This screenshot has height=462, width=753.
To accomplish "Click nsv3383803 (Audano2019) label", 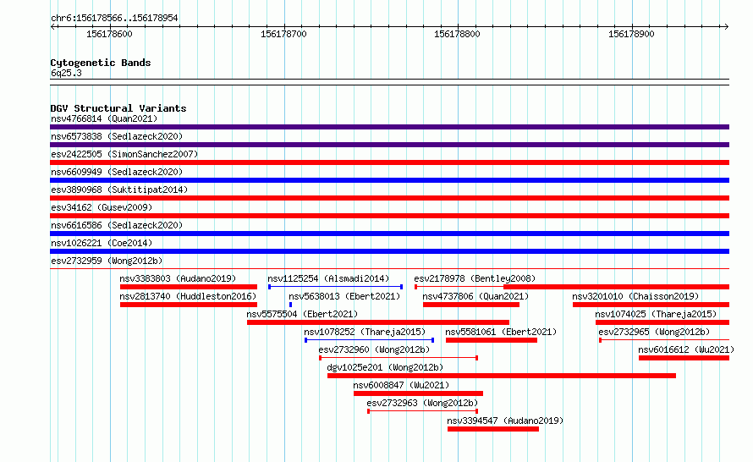I will (178, 278).
